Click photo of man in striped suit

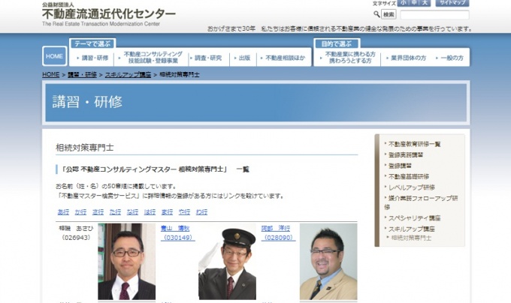pos(127,262)
